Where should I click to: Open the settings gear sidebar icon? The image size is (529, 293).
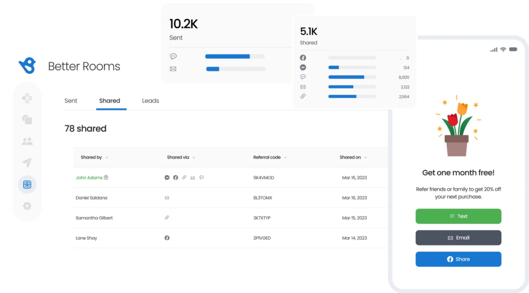(x=27, y=206)
